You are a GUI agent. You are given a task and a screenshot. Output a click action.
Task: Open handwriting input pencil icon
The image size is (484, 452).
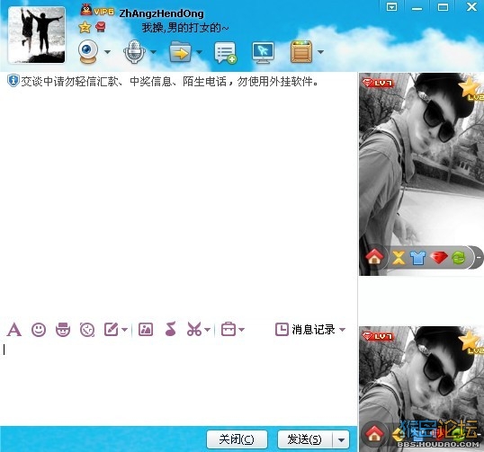pyautogui.click(x=112, y=330)
